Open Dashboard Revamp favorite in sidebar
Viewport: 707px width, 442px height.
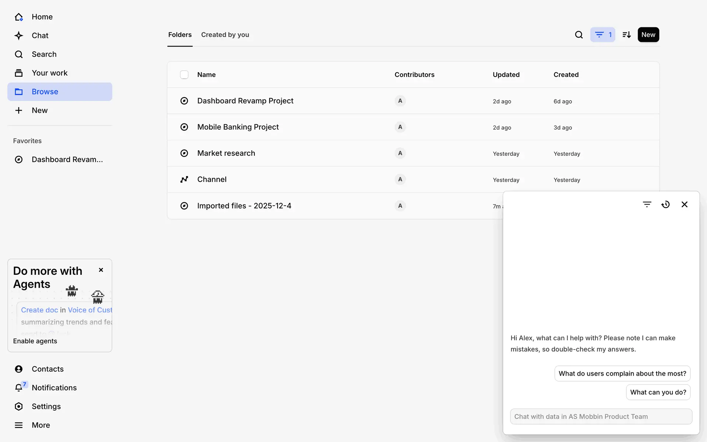point(67,159)
